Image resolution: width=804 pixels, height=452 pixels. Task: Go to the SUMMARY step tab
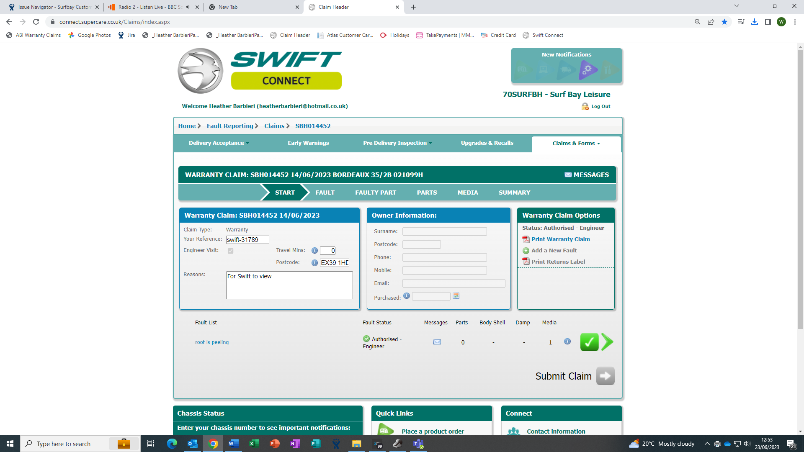[x=514, y=193]
